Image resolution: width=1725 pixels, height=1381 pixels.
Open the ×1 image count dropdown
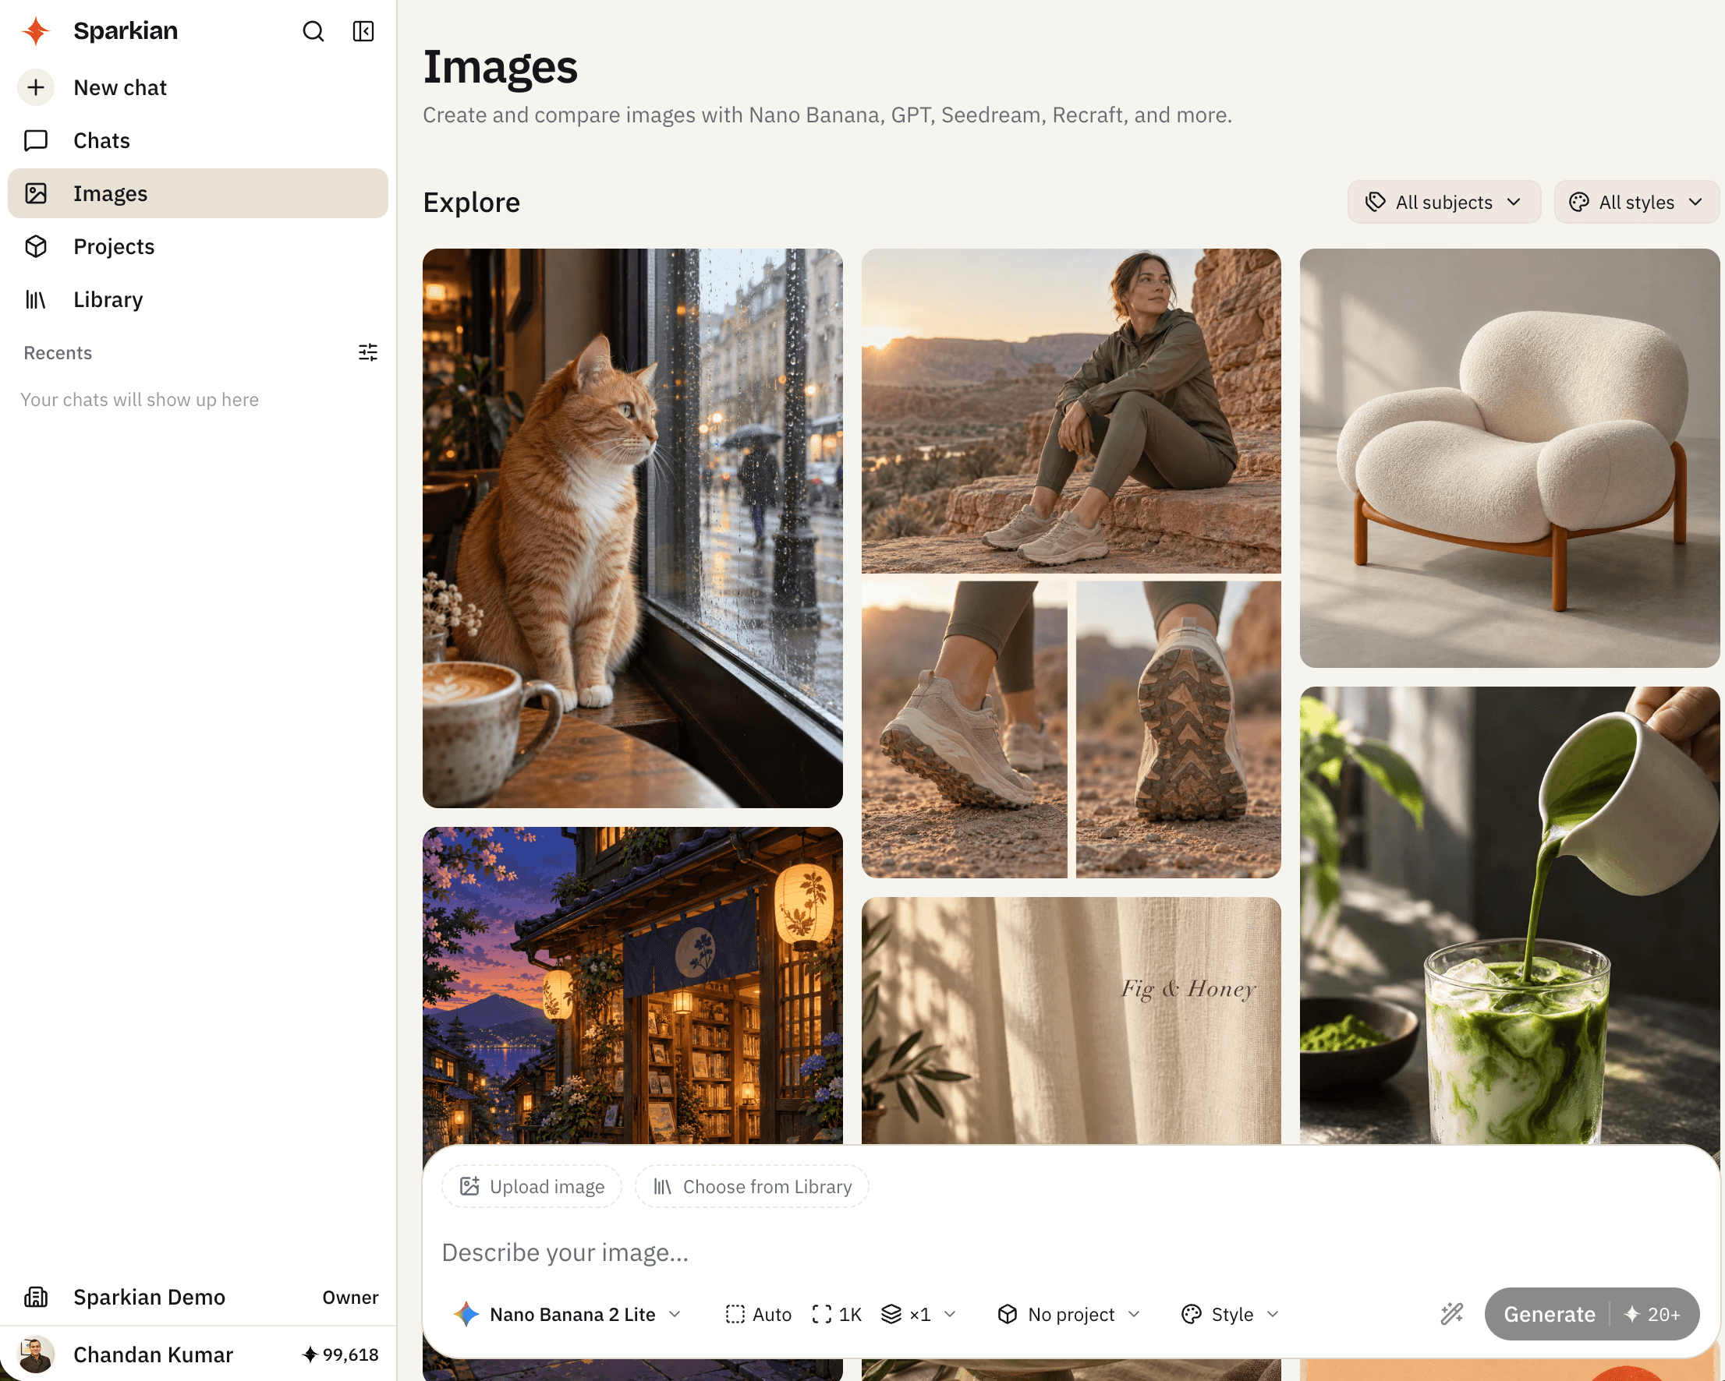tap(919, 1315)
